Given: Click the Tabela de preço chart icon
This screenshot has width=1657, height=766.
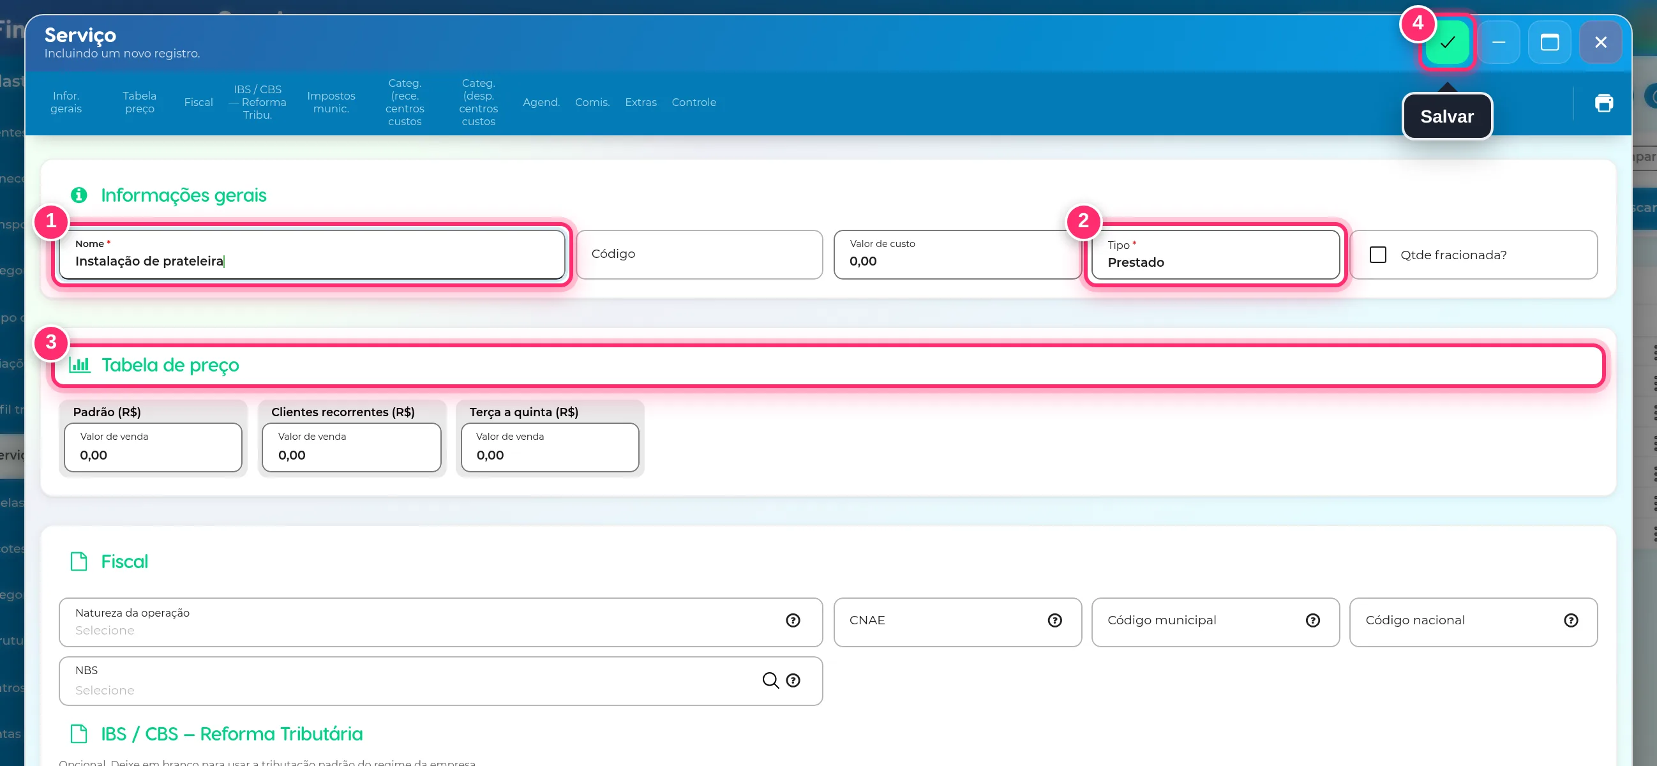Looking at the screenshot, I should 80,364.
